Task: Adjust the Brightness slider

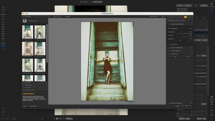Action: coord(180,33)
